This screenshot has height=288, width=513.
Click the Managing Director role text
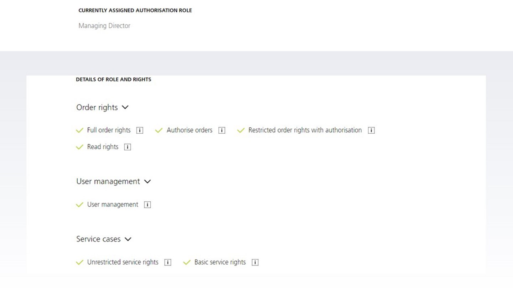coord(104,26)
